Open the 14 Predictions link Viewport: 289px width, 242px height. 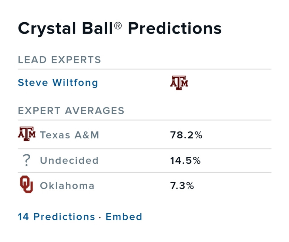(x=56, y=217)
